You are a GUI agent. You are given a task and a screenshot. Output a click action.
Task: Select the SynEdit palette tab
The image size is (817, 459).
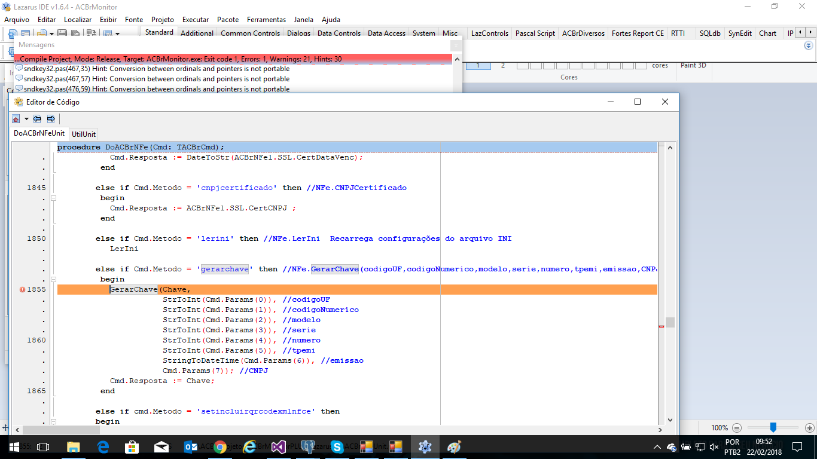coord(740,33)
